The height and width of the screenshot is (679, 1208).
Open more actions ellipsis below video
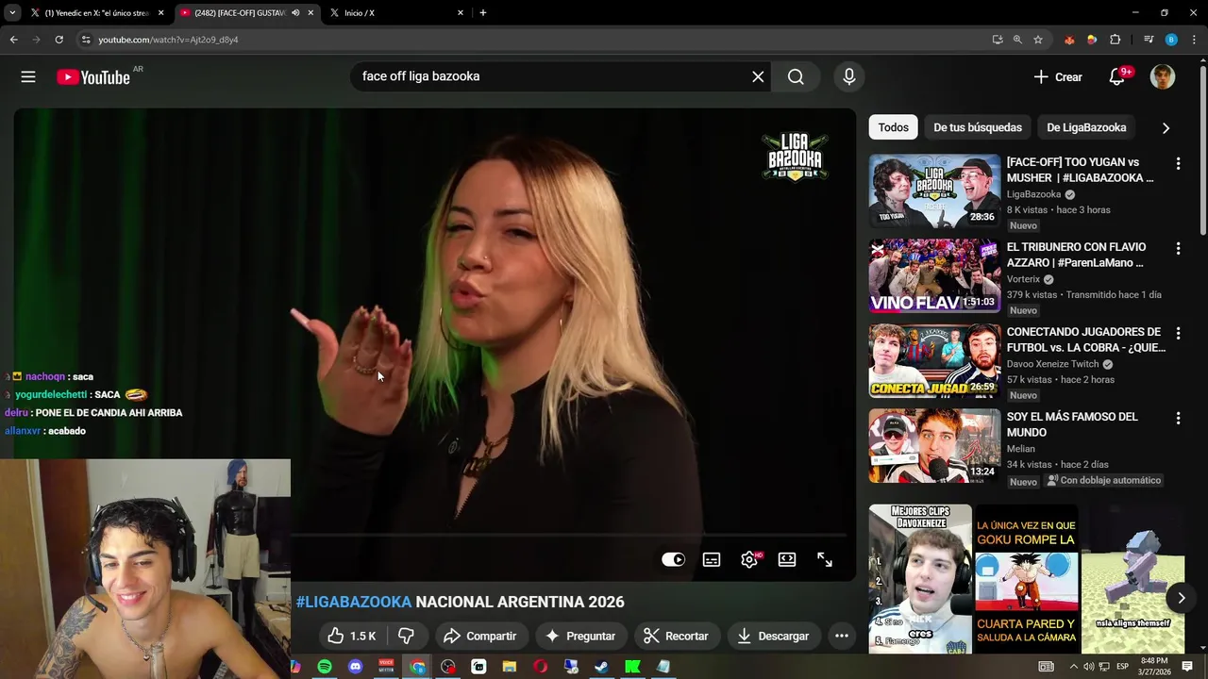pos(842,636)
